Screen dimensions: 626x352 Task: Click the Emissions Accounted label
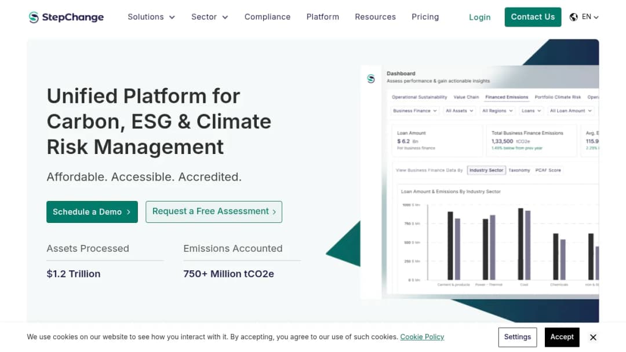pyautogui.click(x=233, y=248)
